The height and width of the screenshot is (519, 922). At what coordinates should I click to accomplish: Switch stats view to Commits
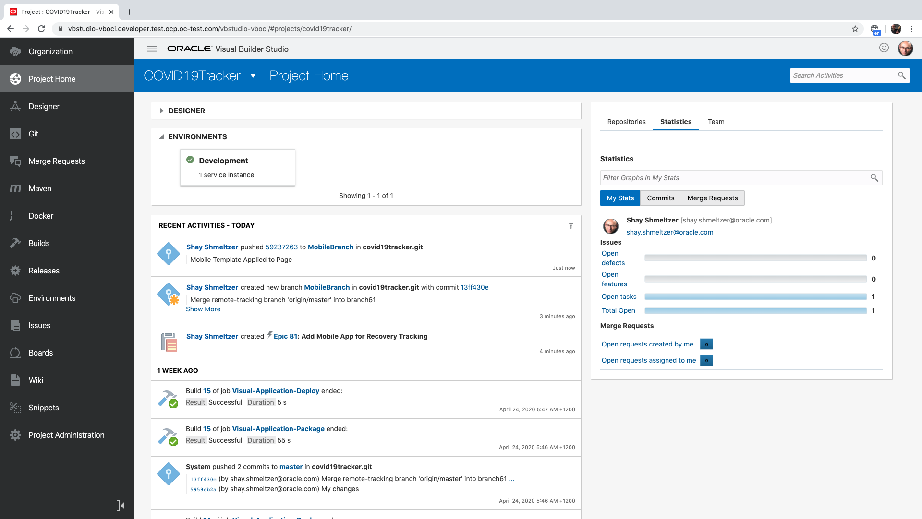[661, 198]
